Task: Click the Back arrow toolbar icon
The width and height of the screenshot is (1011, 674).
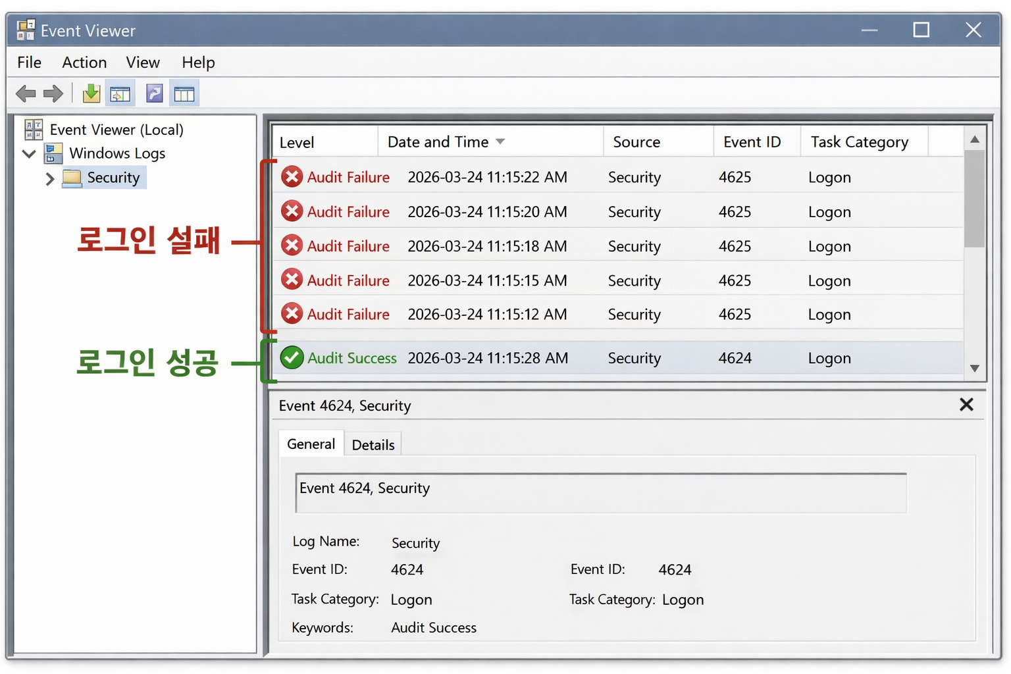Action: coord(26,93)
